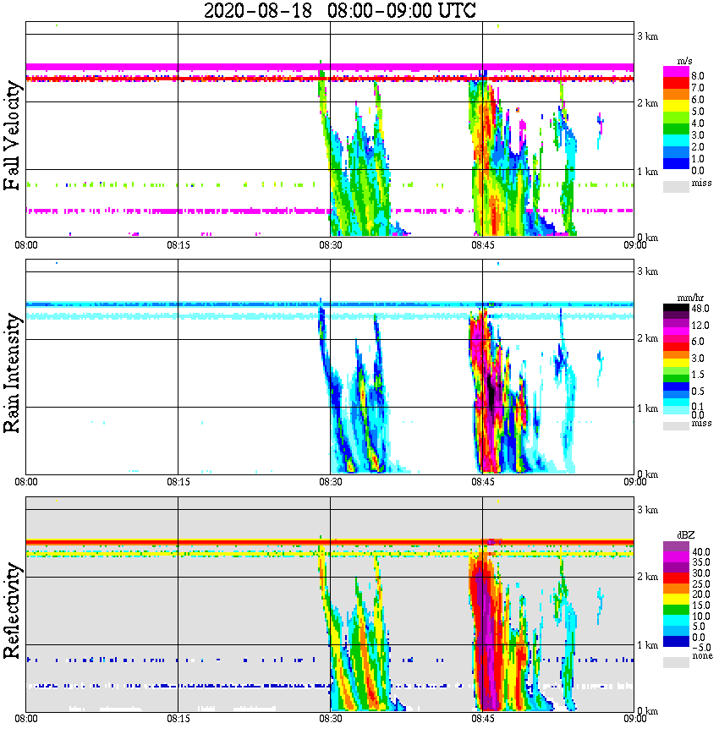Click the "08:45" tick under Reflectivity panel
Screen dimensions: 719x734
tap(482, 719)
